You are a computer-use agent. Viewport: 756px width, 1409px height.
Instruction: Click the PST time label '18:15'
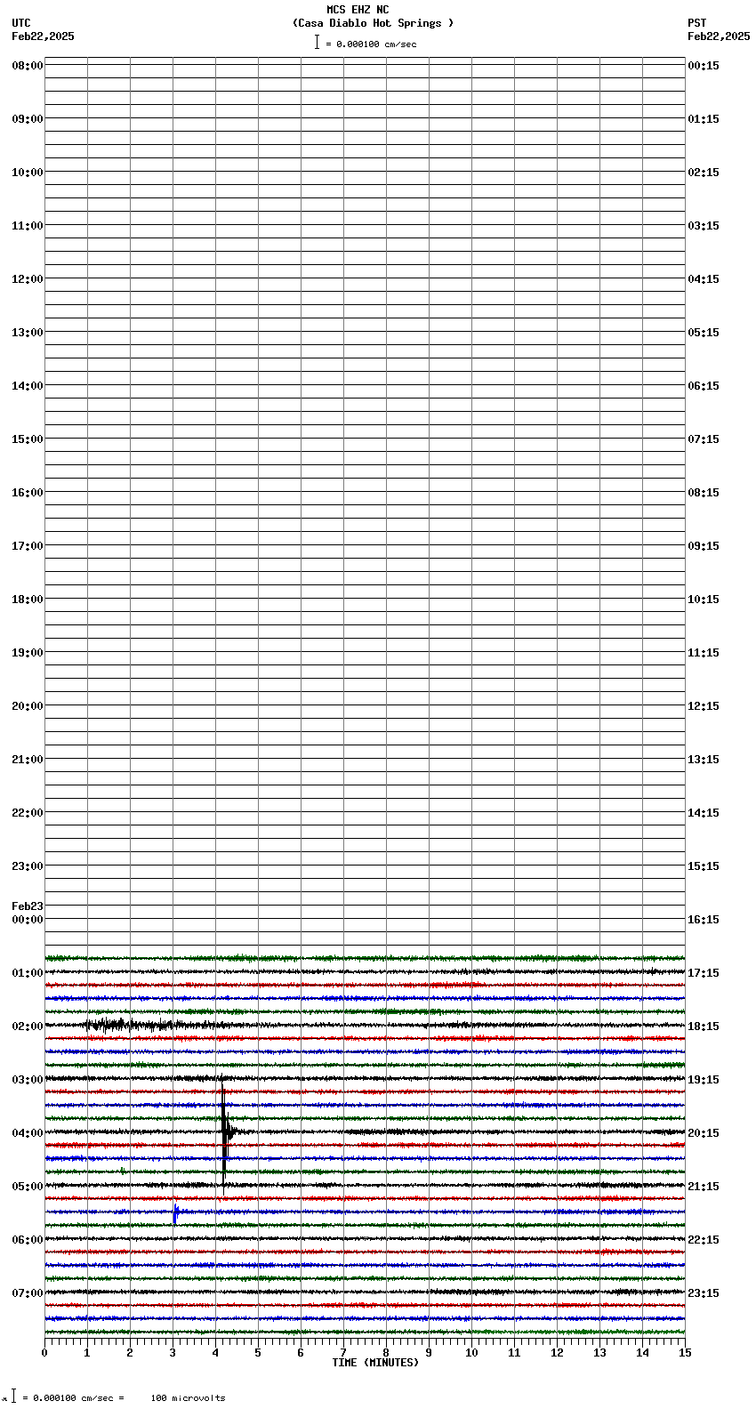click(704, 1027)
